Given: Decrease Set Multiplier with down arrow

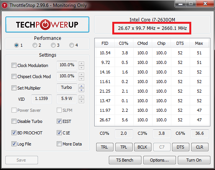Looking at the screenshot, I should tap(82, 90).
